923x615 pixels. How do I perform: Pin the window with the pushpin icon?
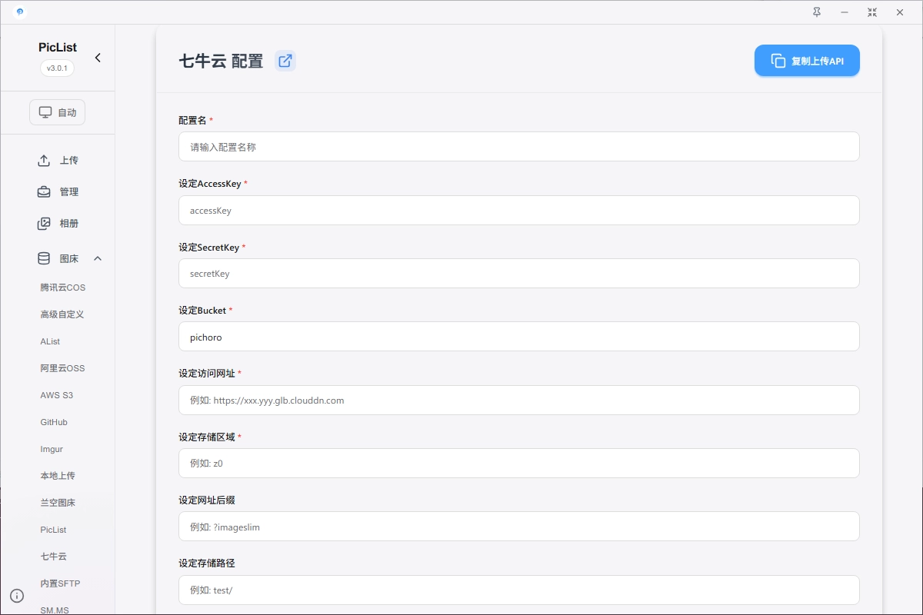817,12
